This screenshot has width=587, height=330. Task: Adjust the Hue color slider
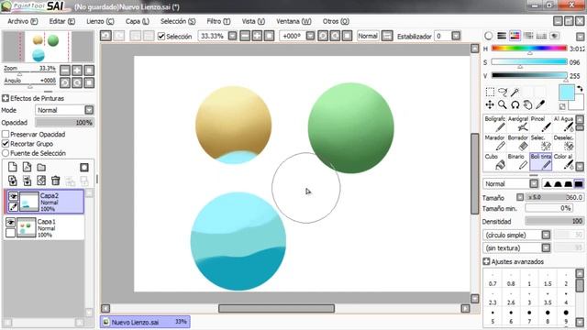pyautogui.click(x=529, y=49)
